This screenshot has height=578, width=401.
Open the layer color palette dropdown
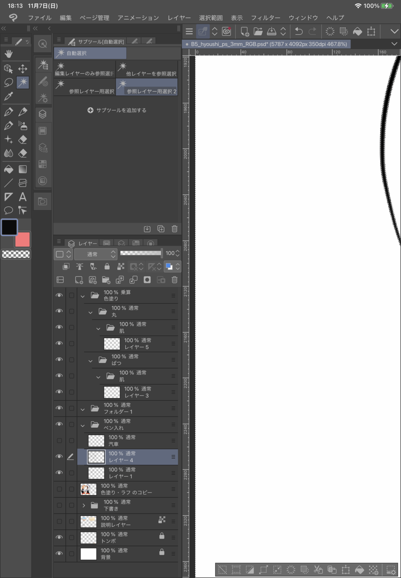[x=172, y=266]
